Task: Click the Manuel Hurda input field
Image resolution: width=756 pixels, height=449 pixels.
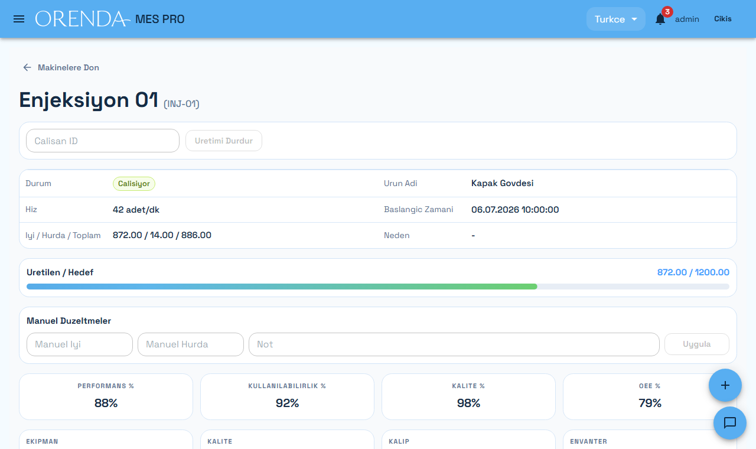Action: [x=191, y=344]
